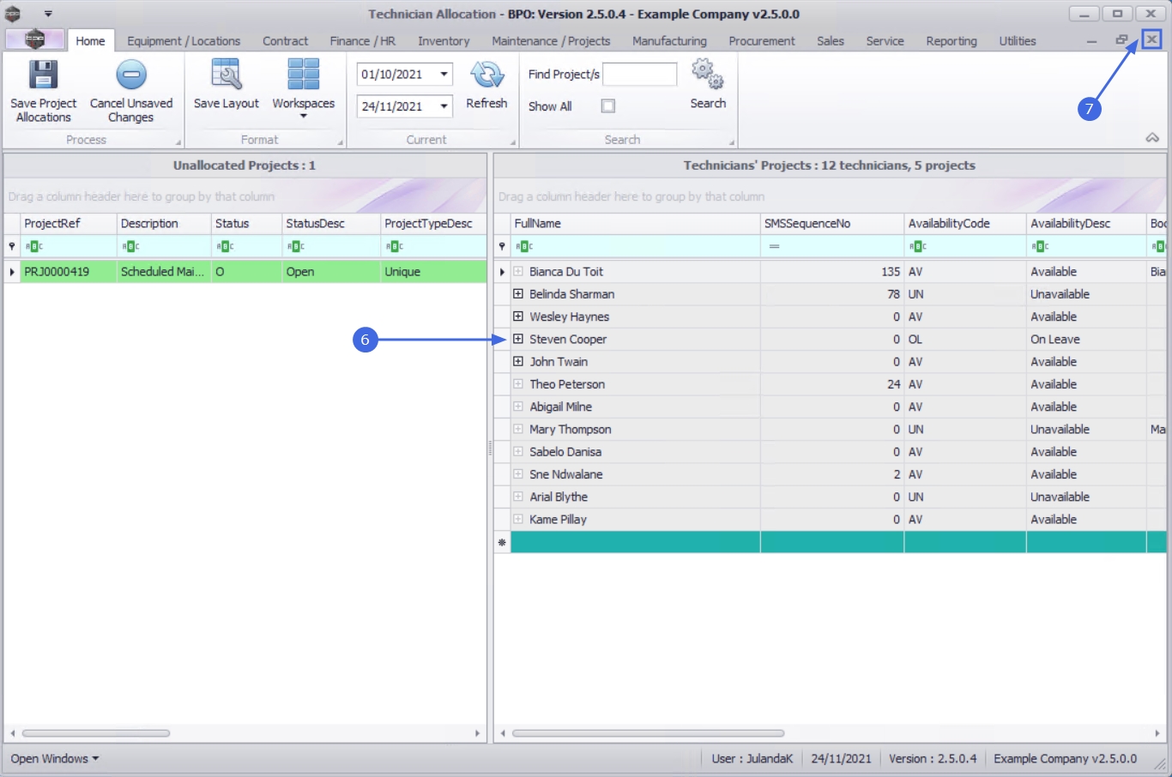Expand the Wesley Haynes row

click(518, 316)
